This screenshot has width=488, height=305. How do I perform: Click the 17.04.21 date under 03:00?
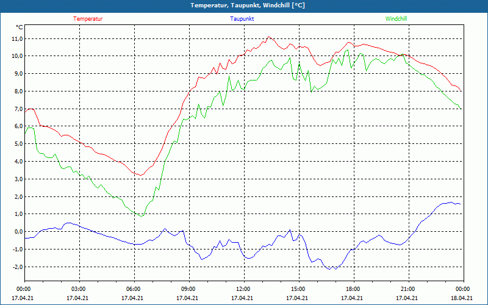click(77, 298)
